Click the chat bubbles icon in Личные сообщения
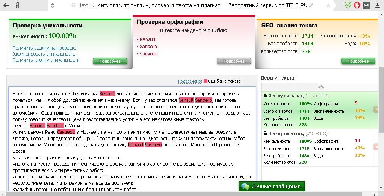This screenshot has height=196, width=384. 245,187
